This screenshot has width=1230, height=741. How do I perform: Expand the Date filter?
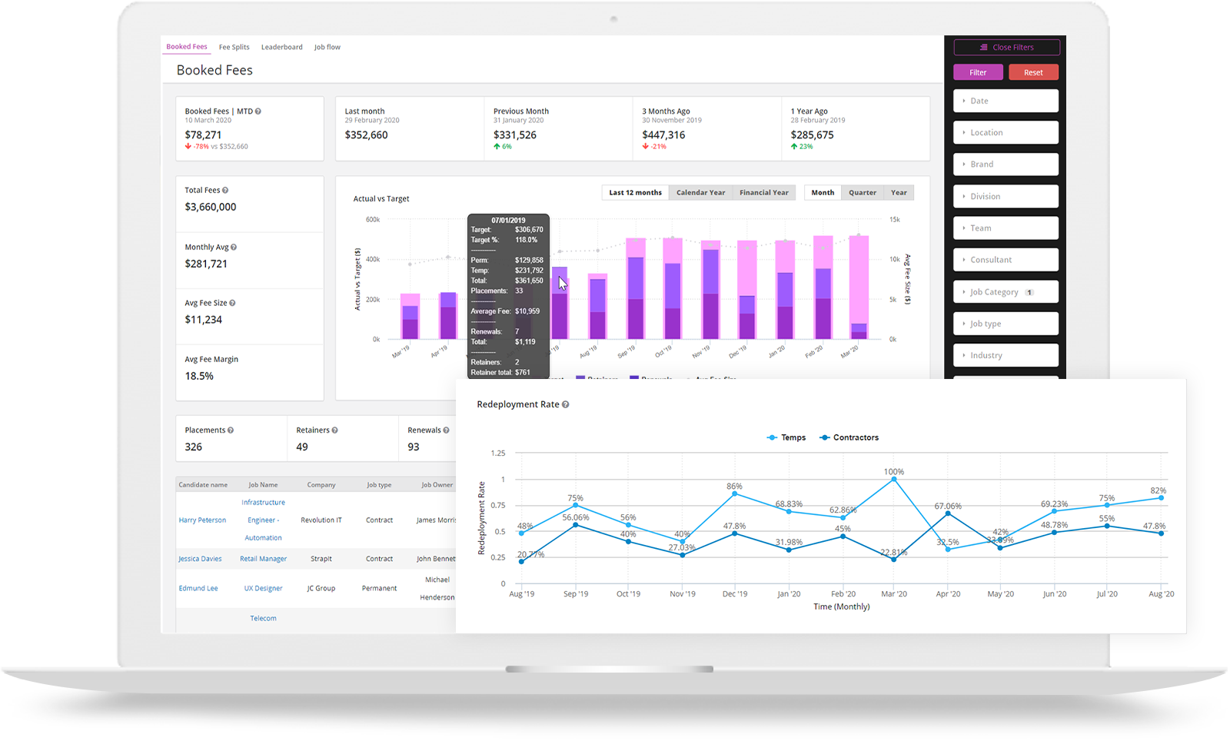1006,101
